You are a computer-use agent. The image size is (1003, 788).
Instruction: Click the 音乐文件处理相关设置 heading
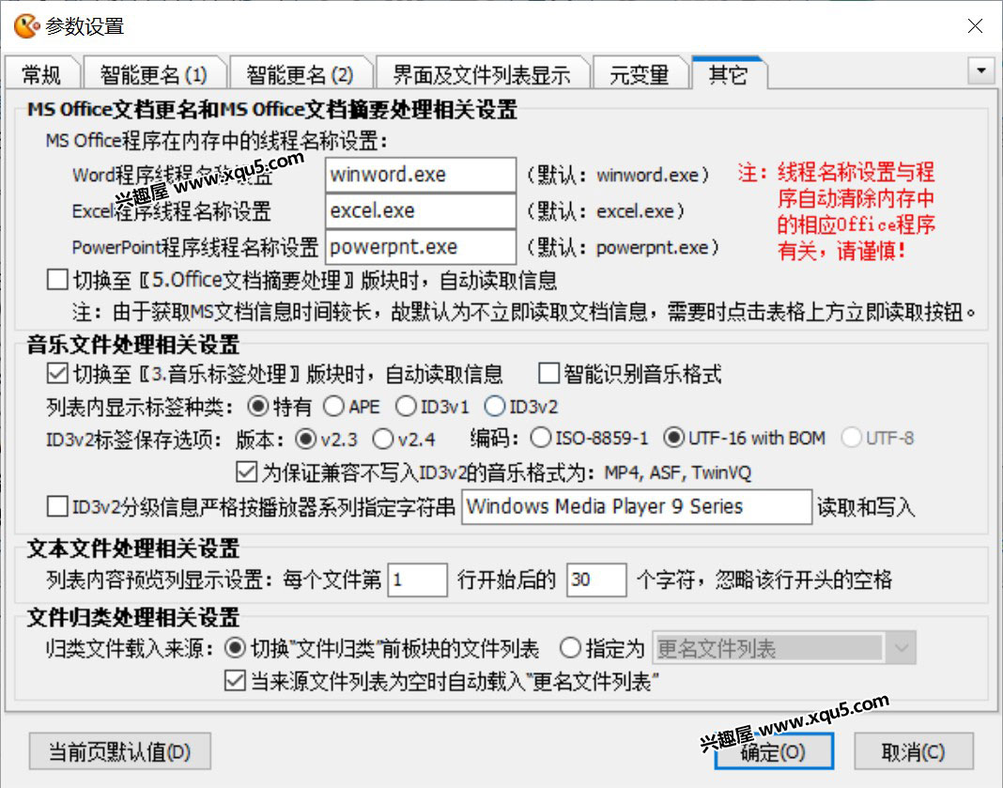pos(133,345)
